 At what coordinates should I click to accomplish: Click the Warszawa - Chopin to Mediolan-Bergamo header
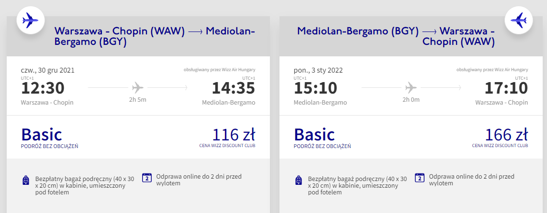point(155,37)
